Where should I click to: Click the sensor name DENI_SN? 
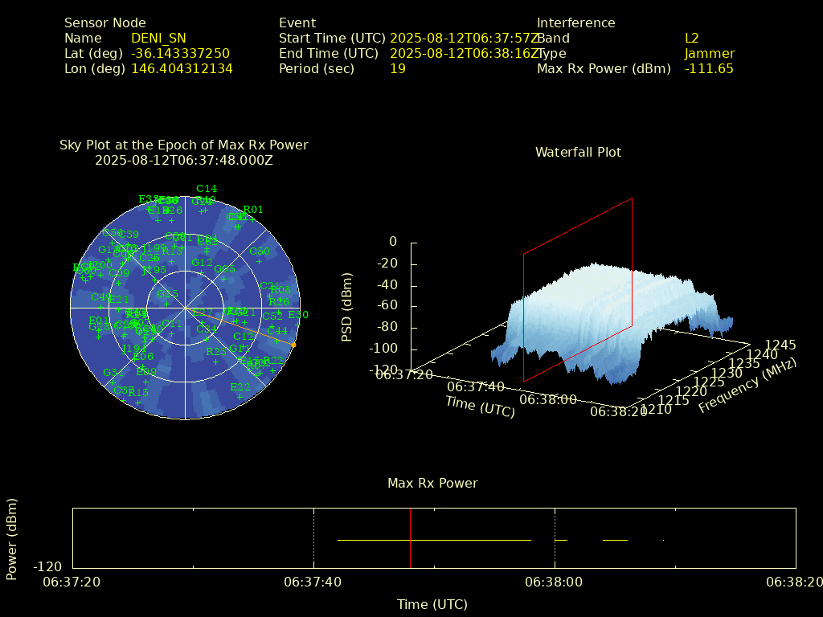(158, 39)
